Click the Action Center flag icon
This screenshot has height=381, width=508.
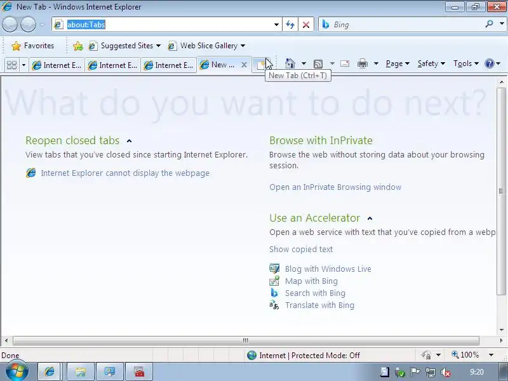tap(415, 372)
